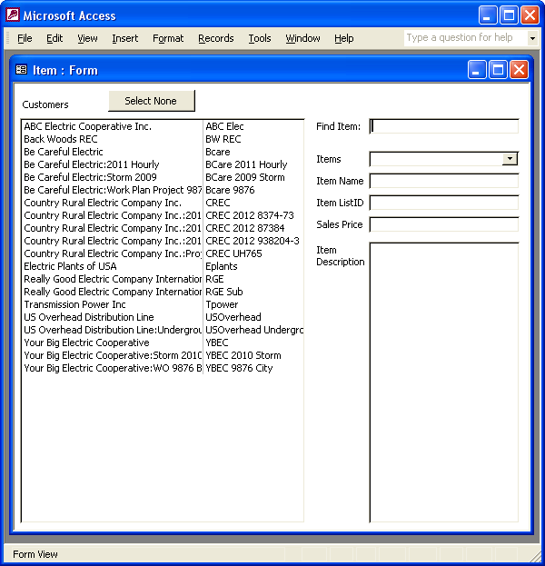The image size is (545, 566).
Task: Click the Item Description text area
Action: [x=444, y=382]
